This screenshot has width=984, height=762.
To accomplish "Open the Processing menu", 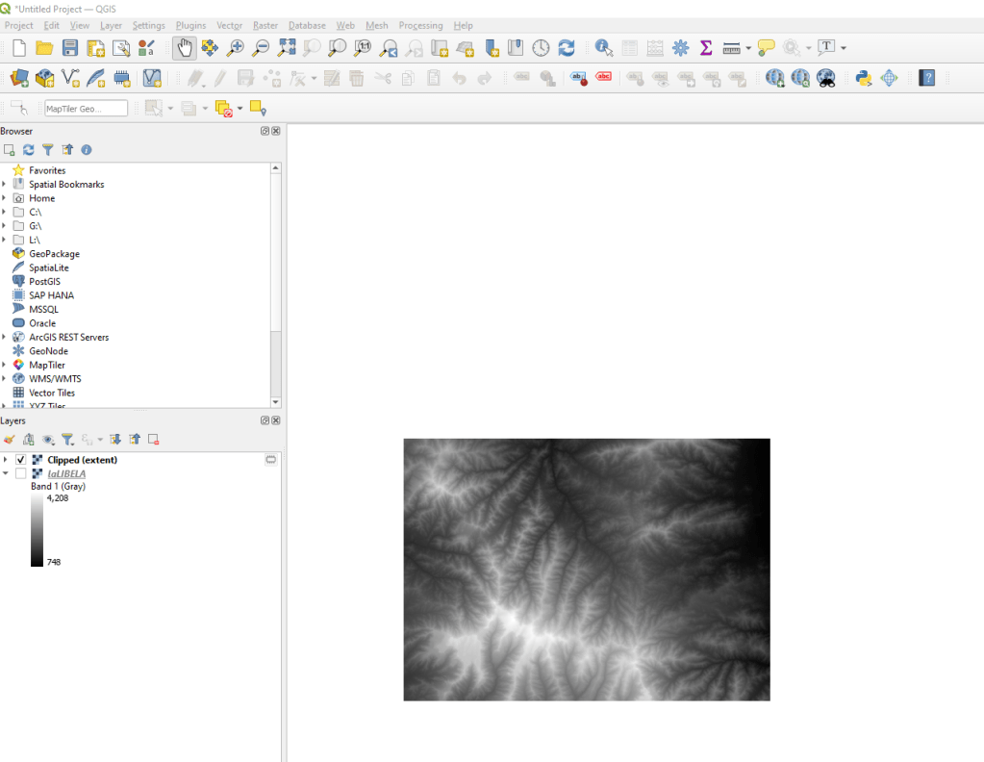I will pyautogui.click(x=420, y=25).
